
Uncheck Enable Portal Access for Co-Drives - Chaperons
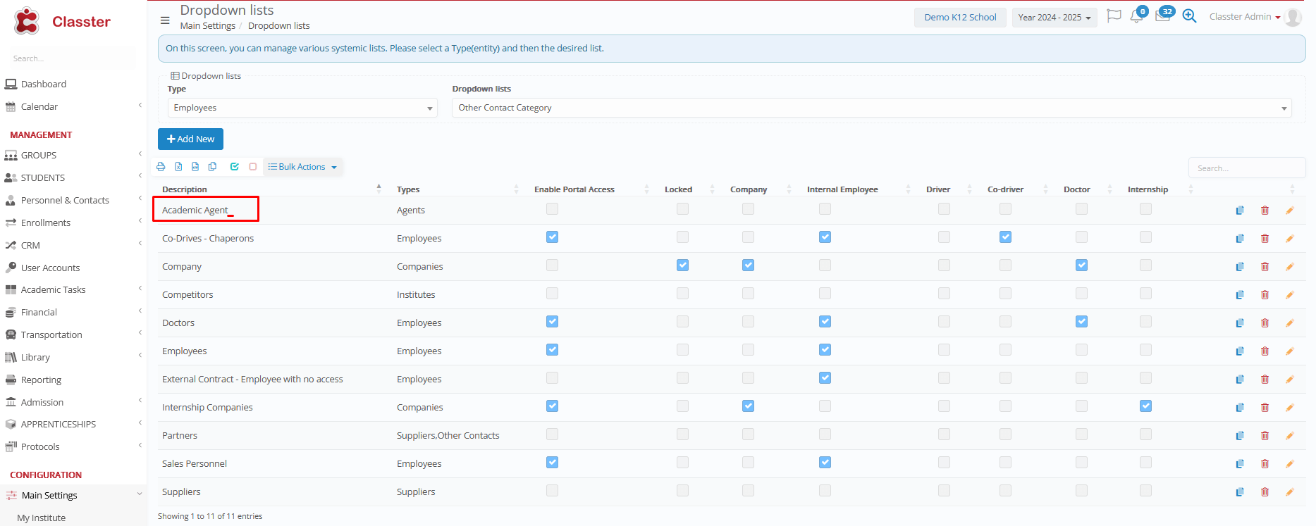point(552,237)
